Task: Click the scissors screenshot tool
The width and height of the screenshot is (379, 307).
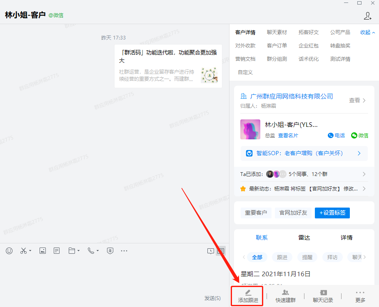Action: click(24, 250)
